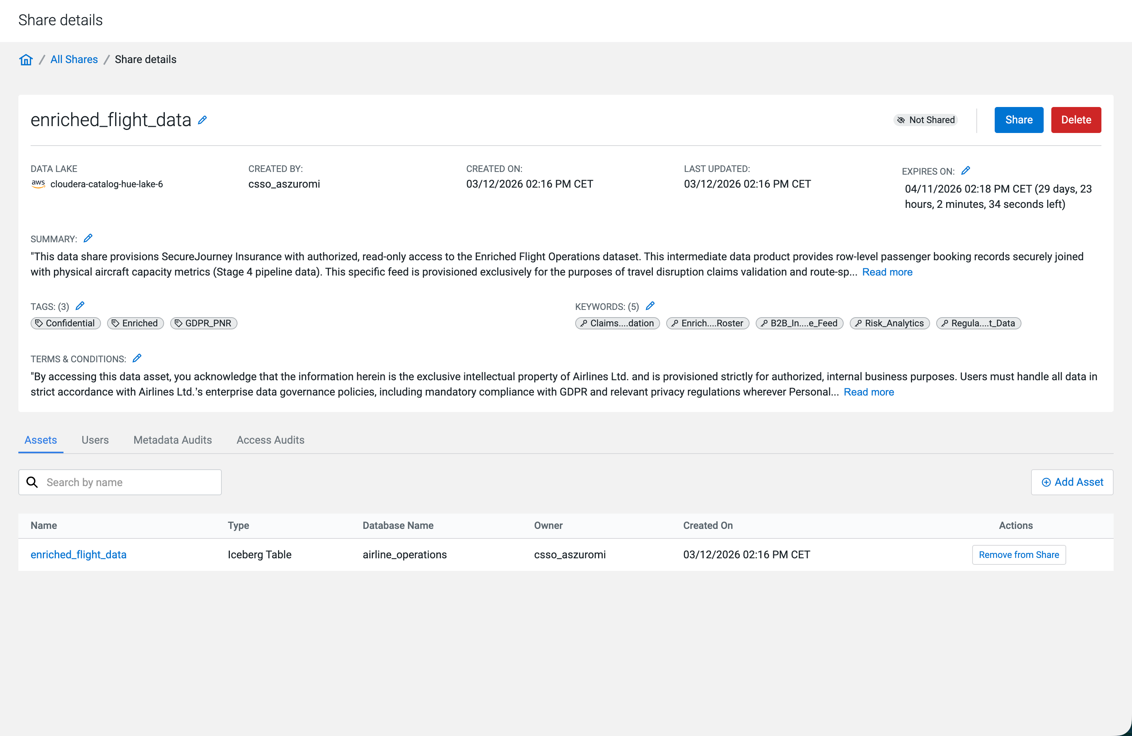Click the Expires On edit pencil

[966, 170]
